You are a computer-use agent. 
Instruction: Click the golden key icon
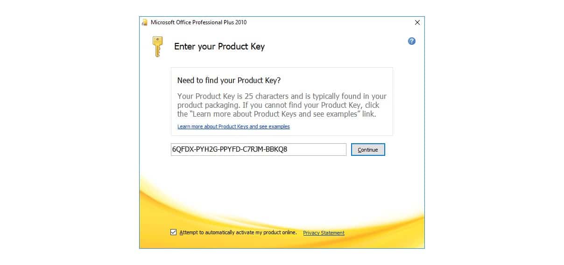pyautogui.click(x=157, y=46)
